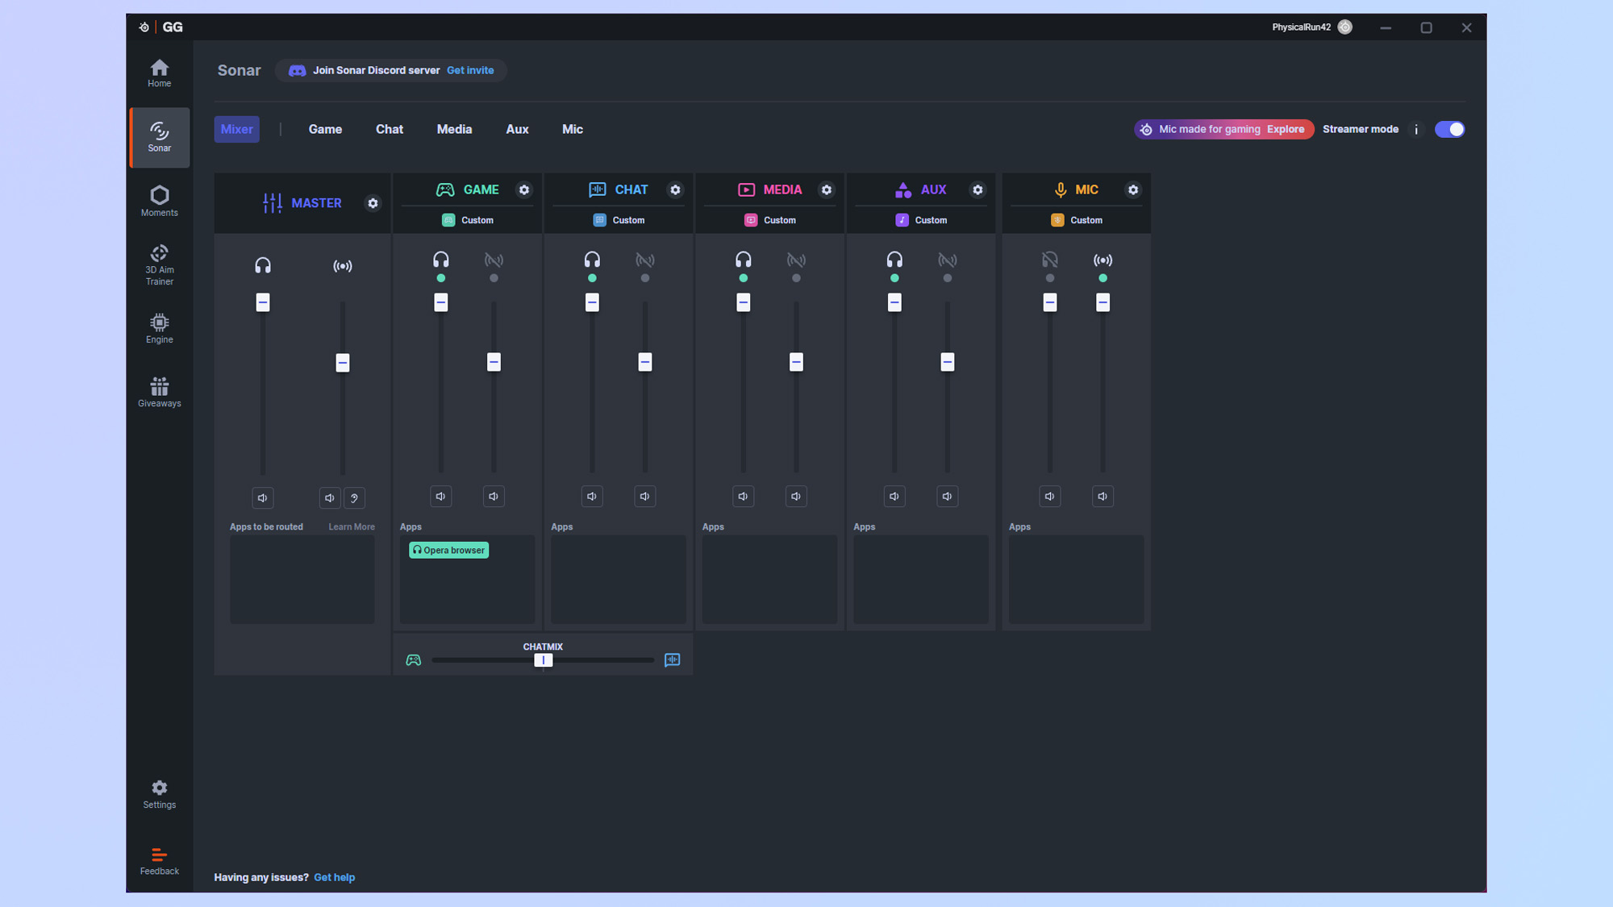The image size is (1613, 907).
Task: Open the GAME Custom preset dropdown
Action: [468, 220]
